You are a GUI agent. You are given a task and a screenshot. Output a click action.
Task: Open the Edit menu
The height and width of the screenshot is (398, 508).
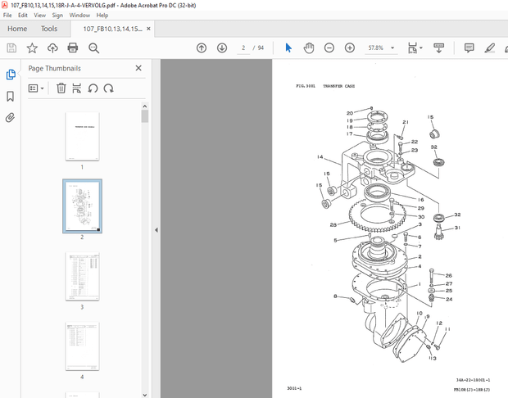23,16
